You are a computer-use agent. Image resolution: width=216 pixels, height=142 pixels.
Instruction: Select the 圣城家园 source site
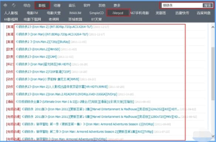click(75, 19)
